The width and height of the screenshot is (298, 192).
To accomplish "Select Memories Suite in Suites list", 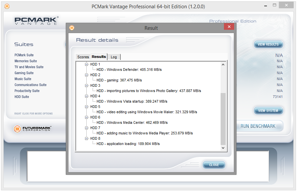I will [x=26, y=61].
